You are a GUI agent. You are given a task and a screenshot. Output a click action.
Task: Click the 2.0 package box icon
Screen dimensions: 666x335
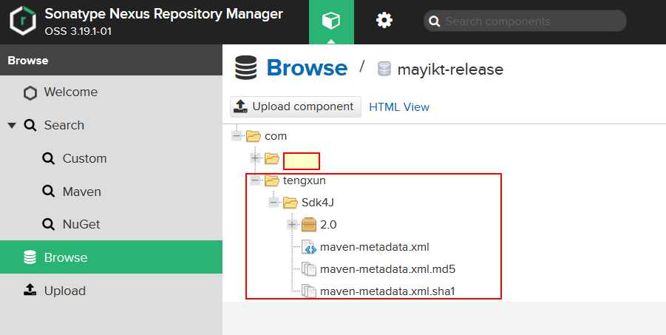[309, 225]
